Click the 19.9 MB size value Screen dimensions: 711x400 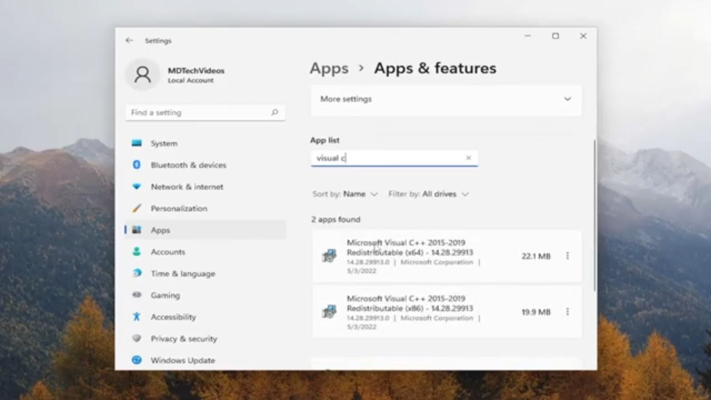(x=536, y=312)
